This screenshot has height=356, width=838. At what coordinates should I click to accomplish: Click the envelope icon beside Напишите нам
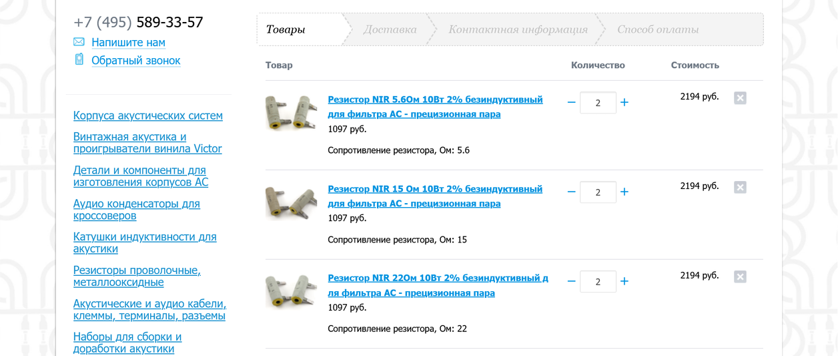pyautogui.click(x=79, y=42)
